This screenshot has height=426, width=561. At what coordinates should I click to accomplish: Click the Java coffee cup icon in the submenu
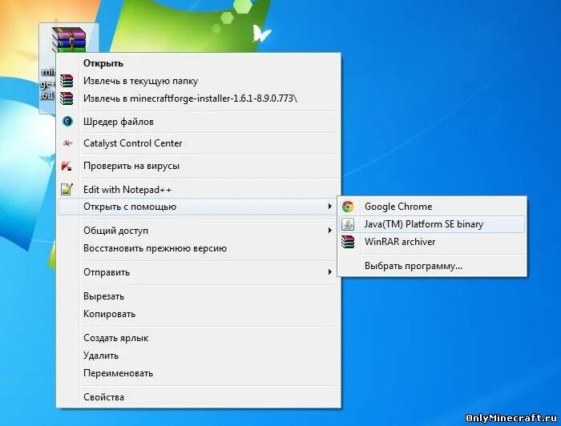pos(348,224)
